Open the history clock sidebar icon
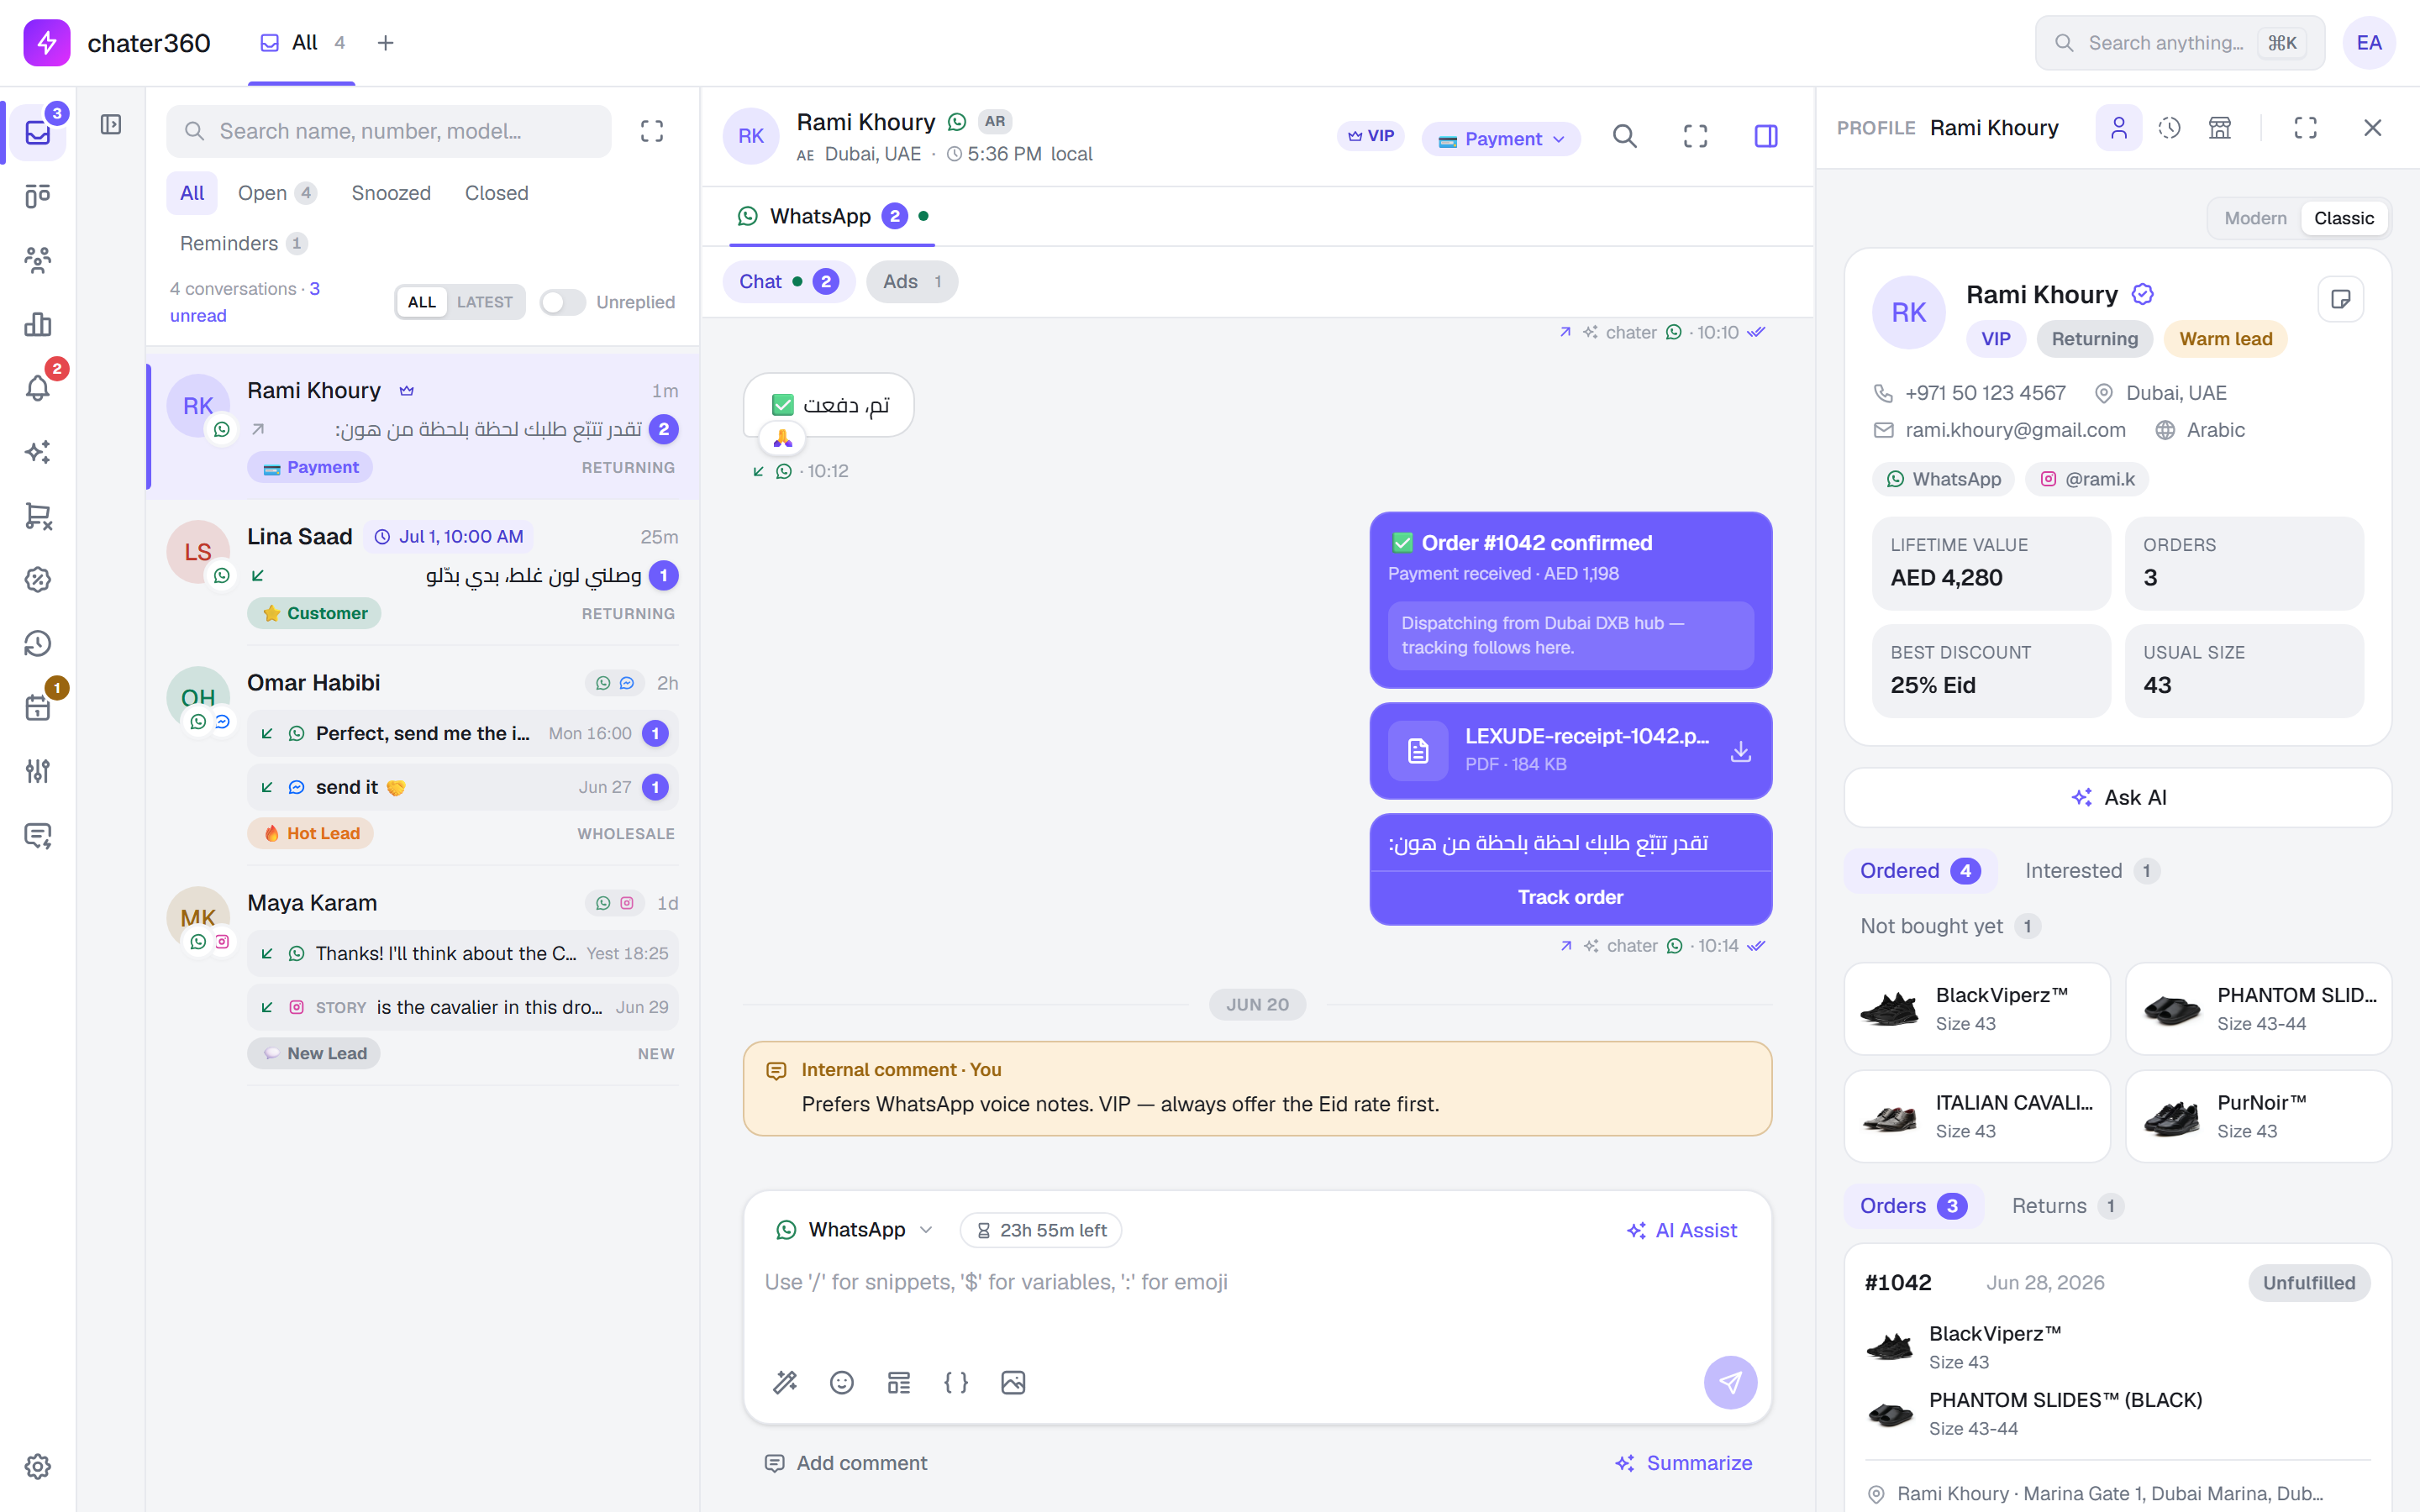The height and width of the screenshot is (1512, 2420). tap(38, 644)
